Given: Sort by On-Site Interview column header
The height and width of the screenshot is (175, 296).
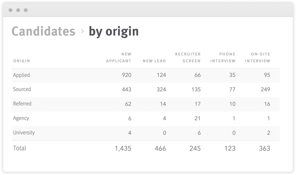Looking at the screenshot, I should click(x=258, y=58).
